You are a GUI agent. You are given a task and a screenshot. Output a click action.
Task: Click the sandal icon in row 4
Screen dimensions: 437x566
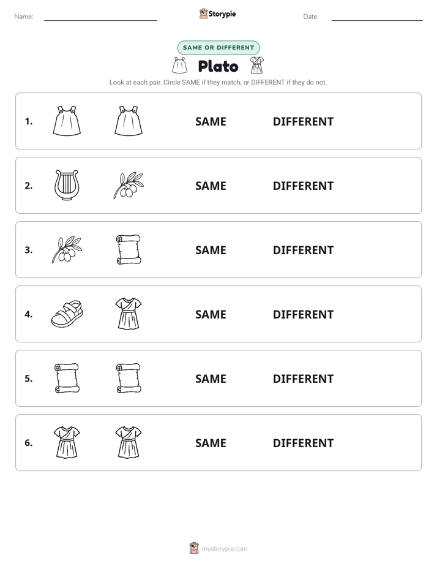pyautogui.click(x=67, y=314)
